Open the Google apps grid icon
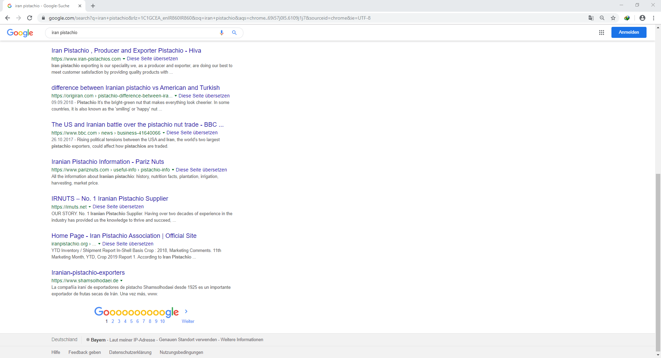The image size is (661, 358). point(601,32)
